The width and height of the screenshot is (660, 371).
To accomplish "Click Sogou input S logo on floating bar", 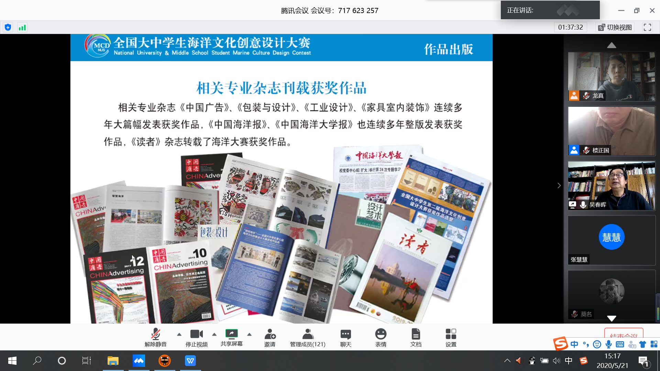I will click(560, 344).
